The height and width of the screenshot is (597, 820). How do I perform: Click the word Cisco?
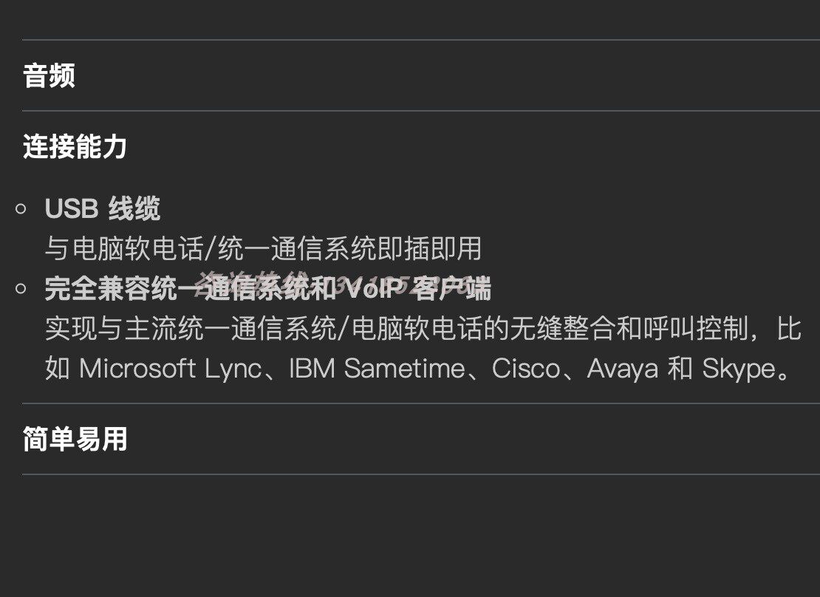(526, 368)
